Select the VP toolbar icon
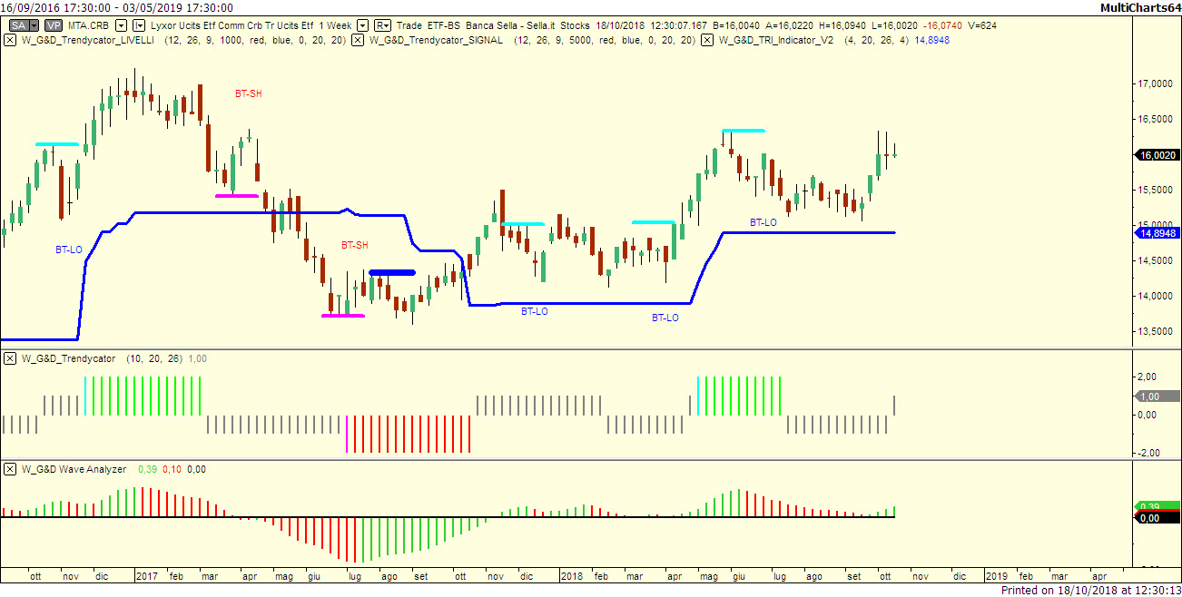 [x=53, y=25]
